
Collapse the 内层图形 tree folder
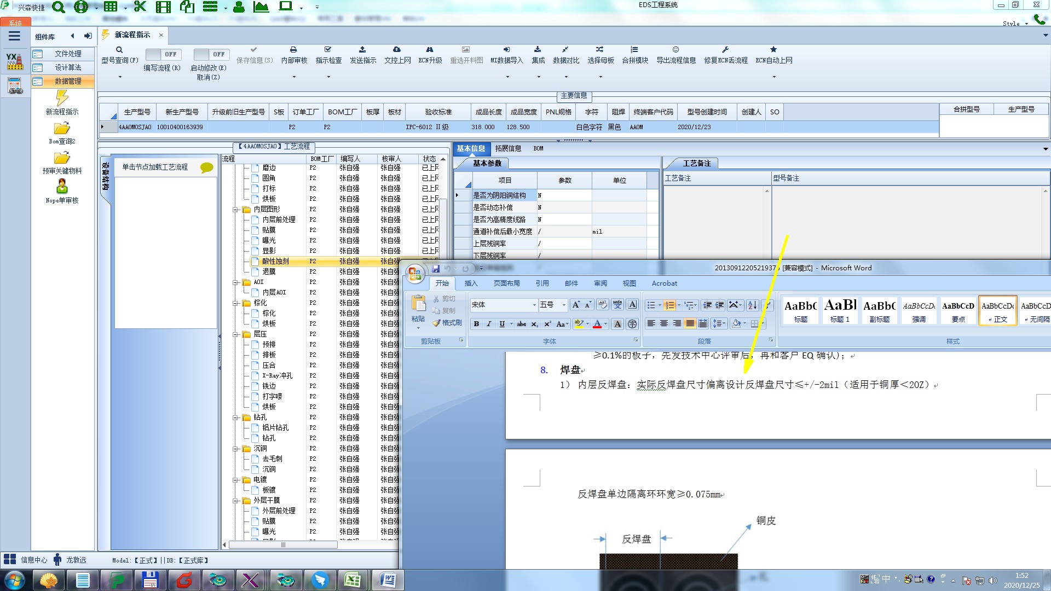pos(235,210)
